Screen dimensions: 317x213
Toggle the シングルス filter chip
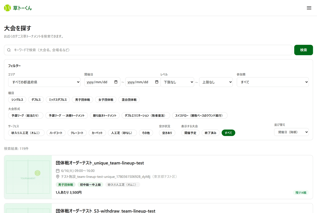pyautogui.click(x=17, y=100)
